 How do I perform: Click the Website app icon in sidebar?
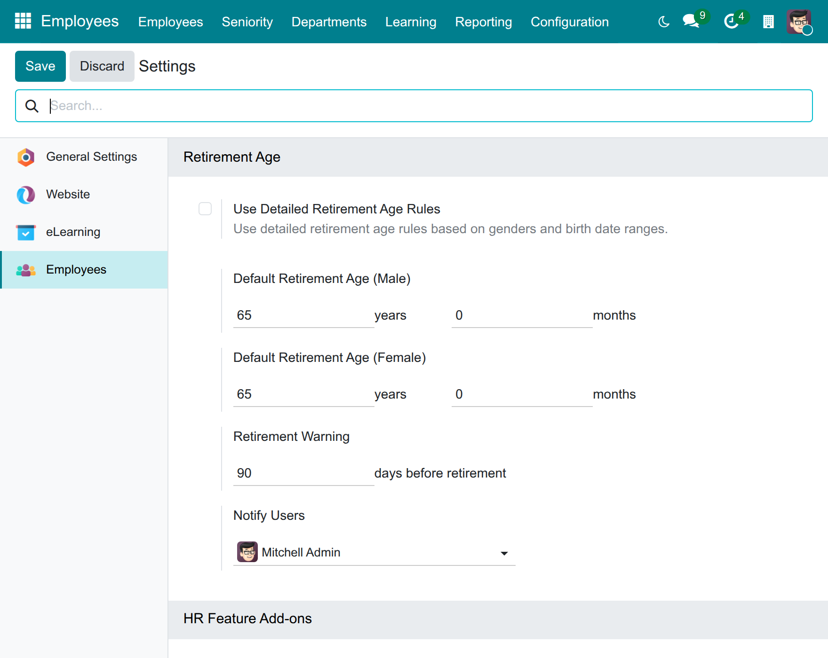[x=26, y=195]
